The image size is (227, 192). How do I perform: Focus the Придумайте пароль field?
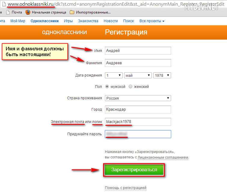138,134
